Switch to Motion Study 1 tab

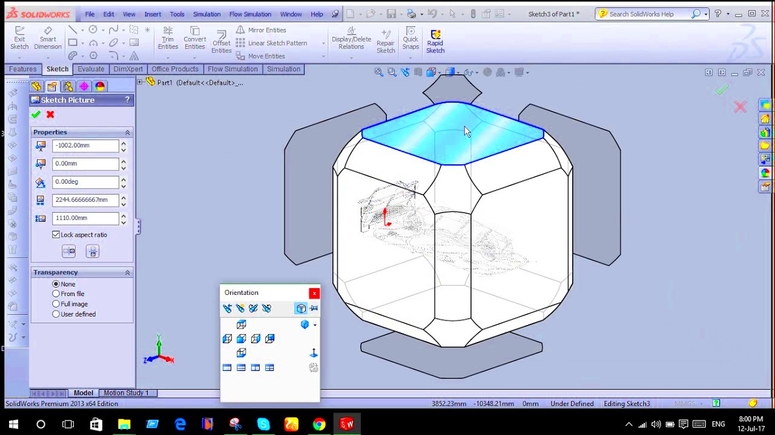click(x=126, y=393)
